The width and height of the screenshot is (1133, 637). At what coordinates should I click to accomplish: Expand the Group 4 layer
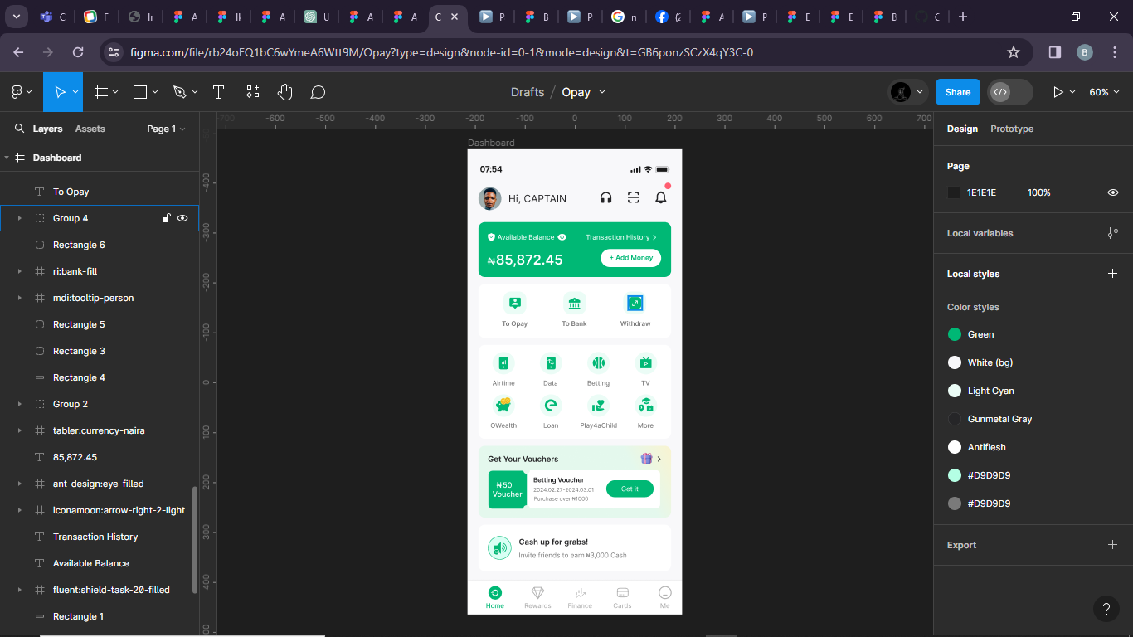tap(19, 218)
